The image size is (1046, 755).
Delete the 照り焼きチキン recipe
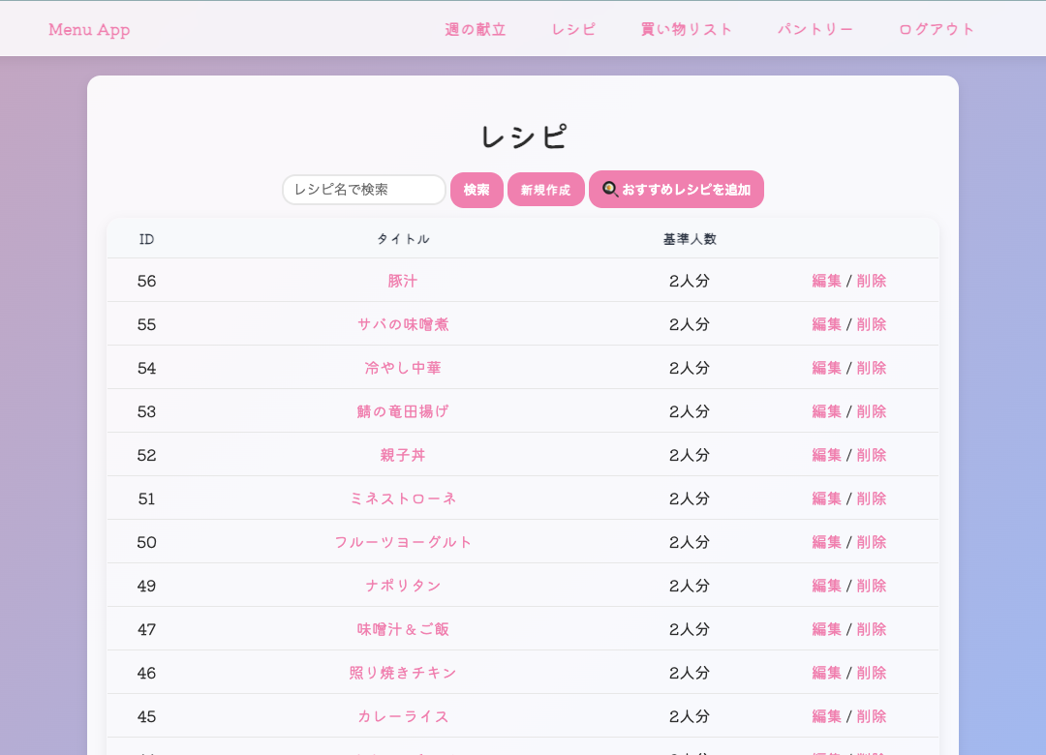click(872, 673)
